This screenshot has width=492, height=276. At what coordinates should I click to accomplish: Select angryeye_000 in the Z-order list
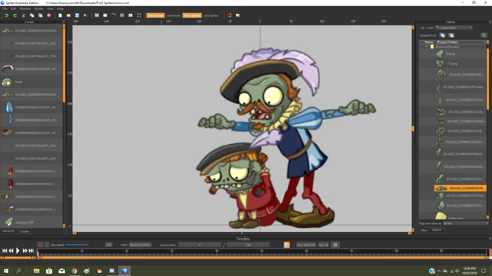coord(32,222)
